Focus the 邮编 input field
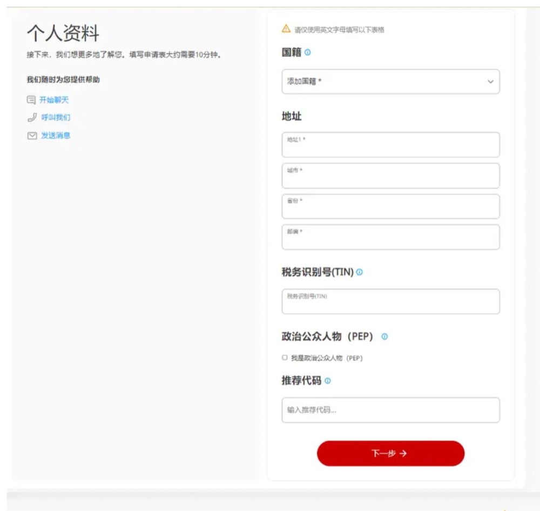 (390, 237)
